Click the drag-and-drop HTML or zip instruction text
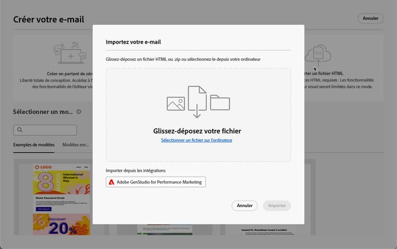The width and height of the screenshot is (397, 249). coord(183,59)
